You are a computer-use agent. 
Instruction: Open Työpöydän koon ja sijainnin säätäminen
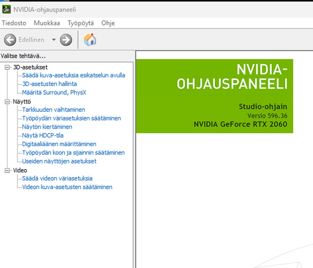[73, 153]
